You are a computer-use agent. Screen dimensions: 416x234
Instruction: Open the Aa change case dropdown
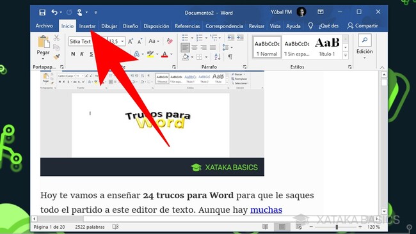click(154, 41)
